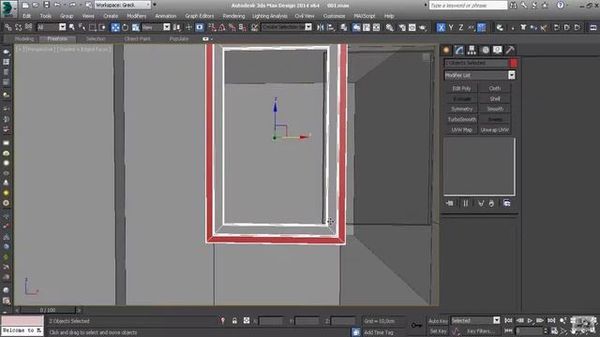Restrict transform to Z axis
The height and width of the screenshot is (337, 600).
click(460, 27)
